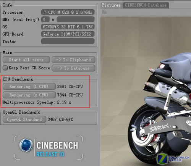Start all tests button

point(26,60)
